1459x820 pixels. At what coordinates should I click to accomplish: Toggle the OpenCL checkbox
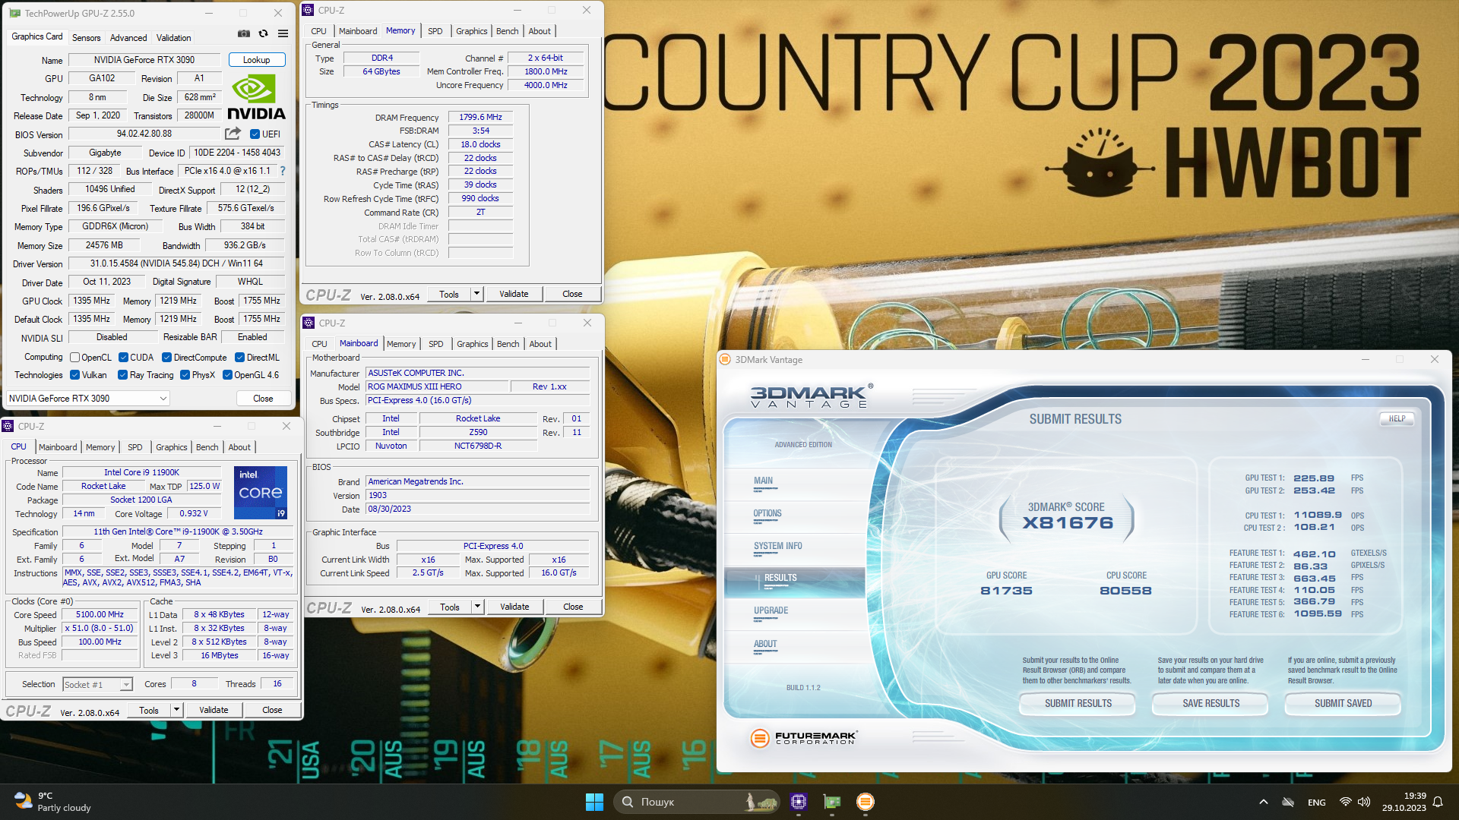click(x=74, y=358)
